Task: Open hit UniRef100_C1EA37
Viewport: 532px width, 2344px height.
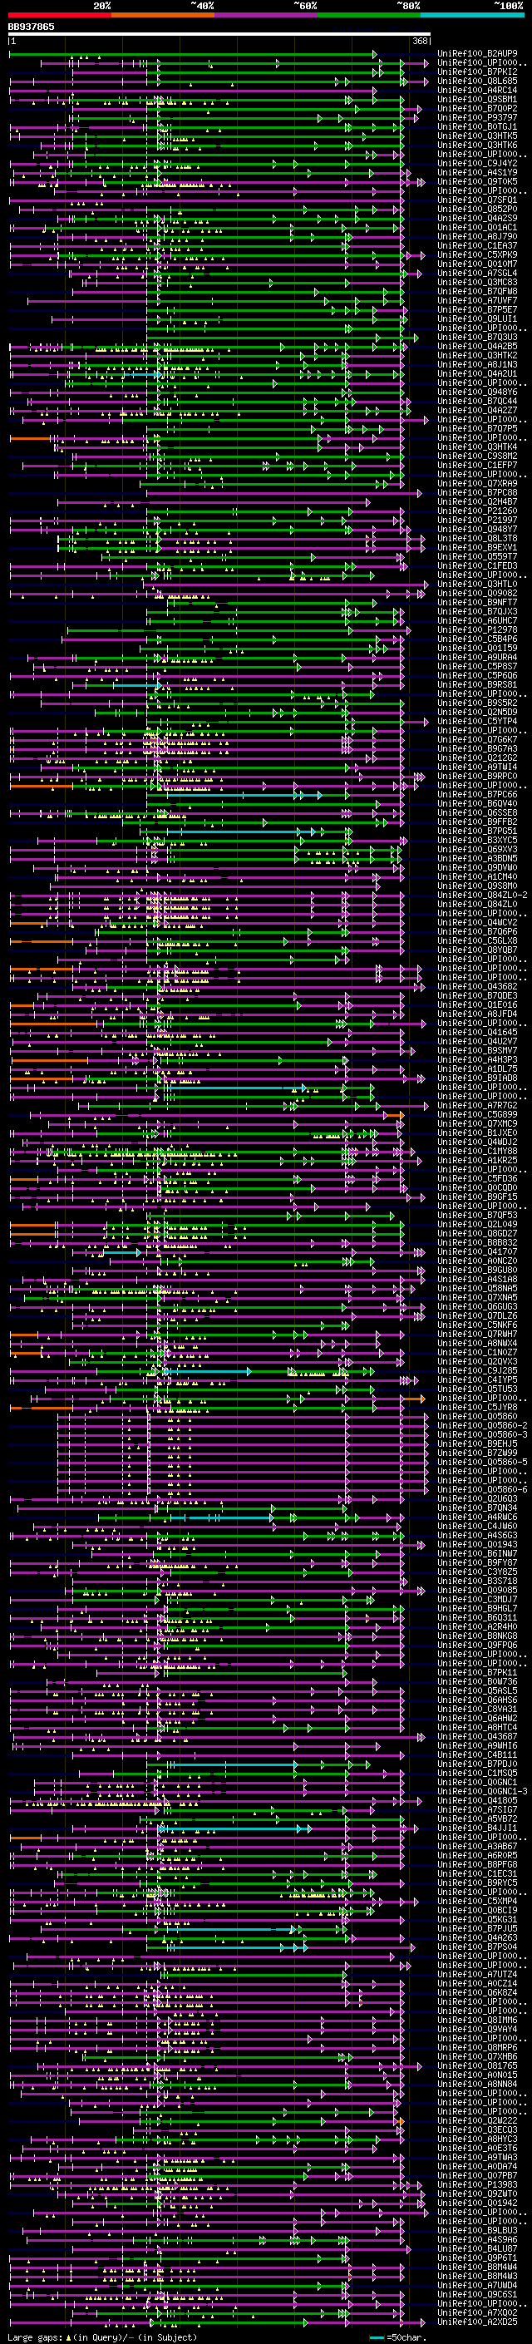Action: [x=477, y=245]
